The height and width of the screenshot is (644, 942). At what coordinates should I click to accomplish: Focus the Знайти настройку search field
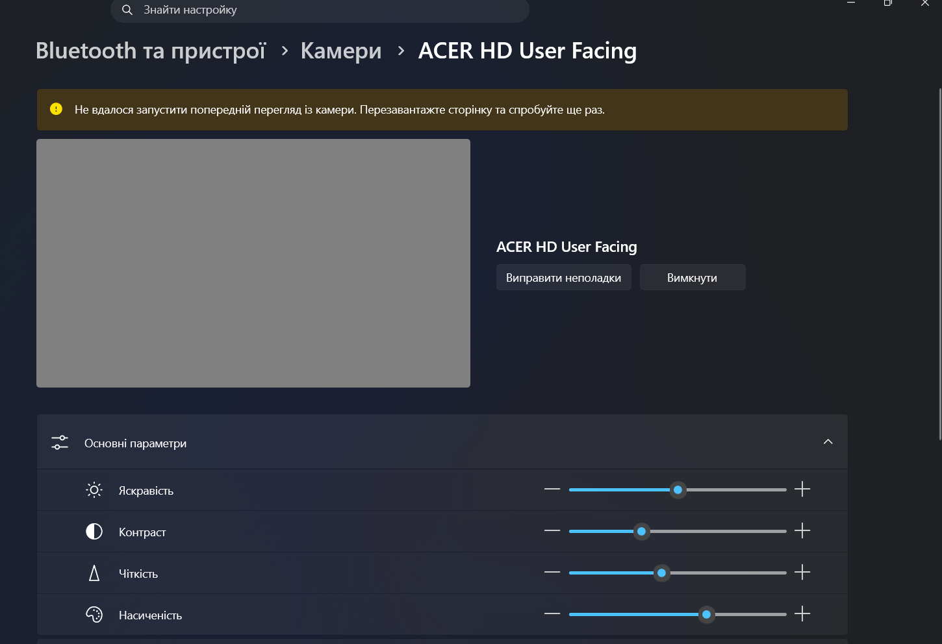point(320,10)
